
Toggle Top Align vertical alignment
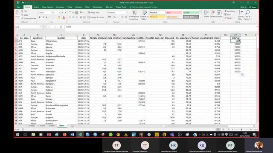(70, 12)
